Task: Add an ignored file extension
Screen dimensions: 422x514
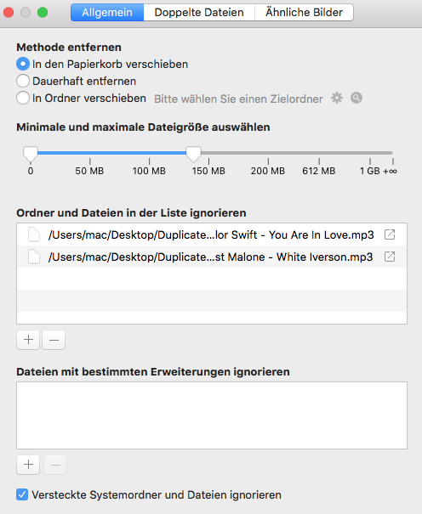Action: tap(28, 465)
